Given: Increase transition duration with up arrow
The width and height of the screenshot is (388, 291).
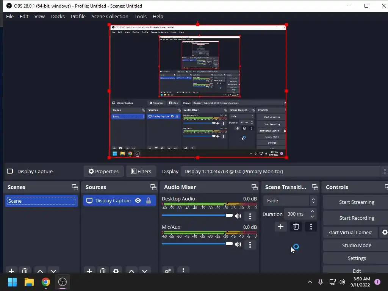Looking at the screenshot, I should [x=312, y=211].
